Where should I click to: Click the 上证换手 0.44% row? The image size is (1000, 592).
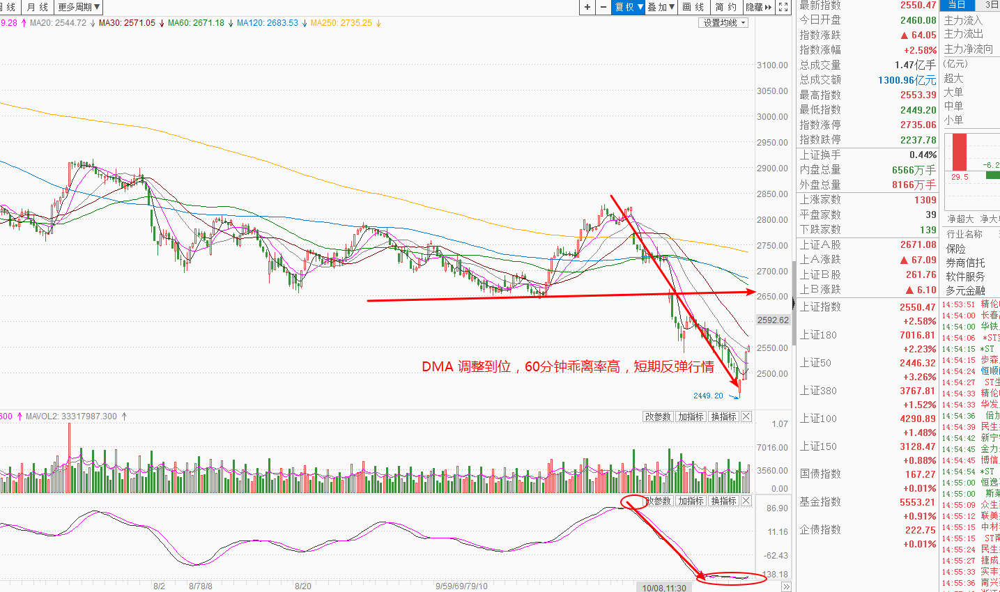click(868, 155)
